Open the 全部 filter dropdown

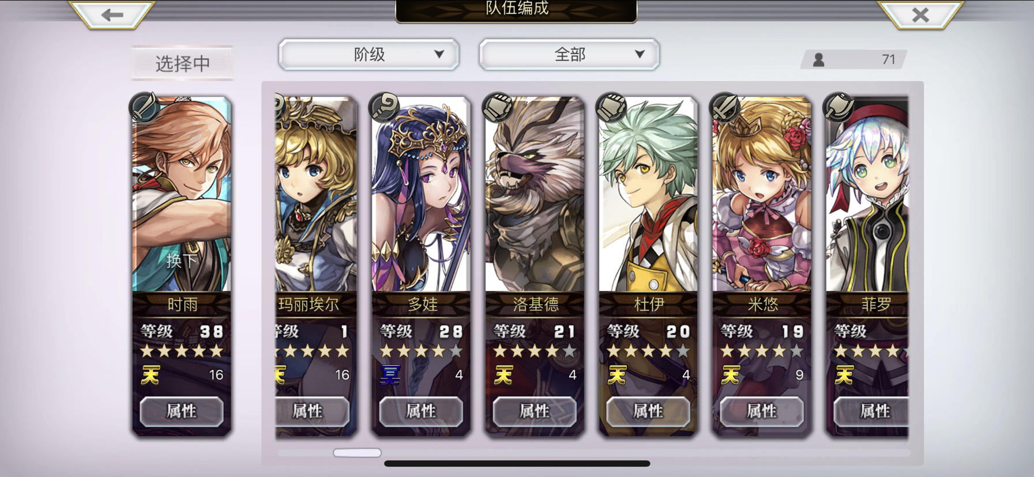(x=569, y=55)
